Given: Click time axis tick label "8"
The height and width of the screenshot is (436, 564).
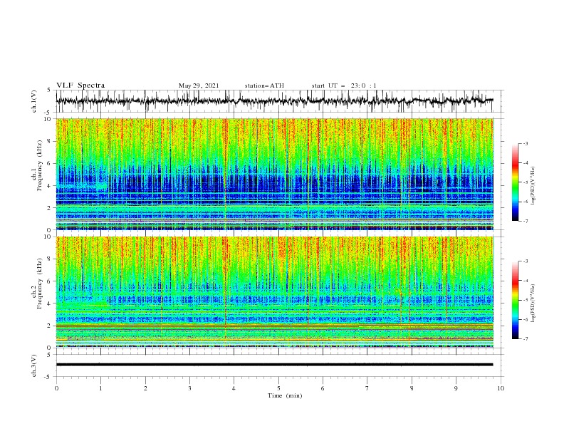Looking at the screenshot, I should pos(412,388).
